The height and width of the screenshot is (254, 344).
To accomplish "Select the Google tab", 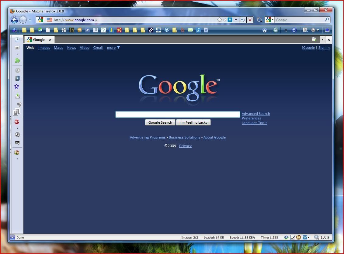I will pos(39,40).
